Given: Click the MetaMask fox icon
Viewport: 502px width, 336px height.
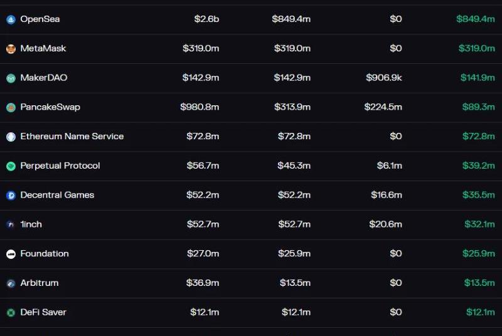Looking at the screenshot, I should click(x=11, y=49).
